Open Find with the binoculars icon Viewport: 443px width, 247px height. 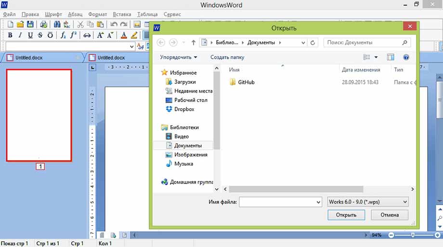pyautogui.click(x=57, y=24)
